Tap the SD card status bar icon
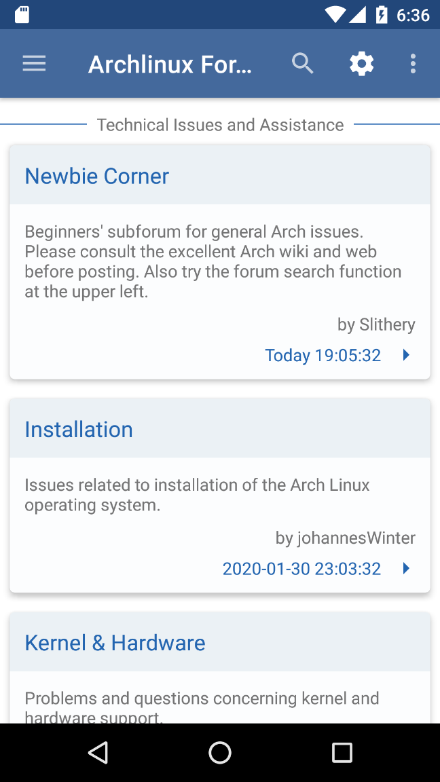440x782 pixels. pos(22,14)
